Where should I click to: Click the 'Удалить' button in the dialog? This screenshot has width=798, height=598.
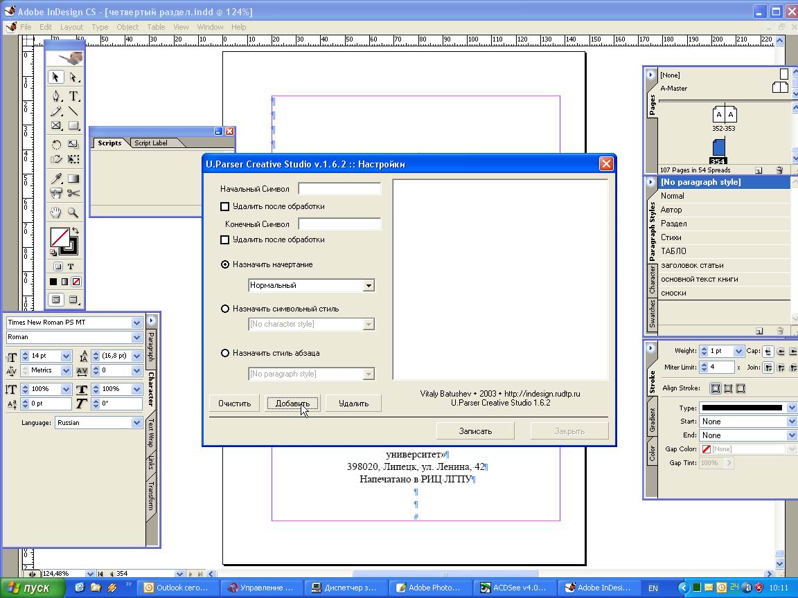click(354, 404)
